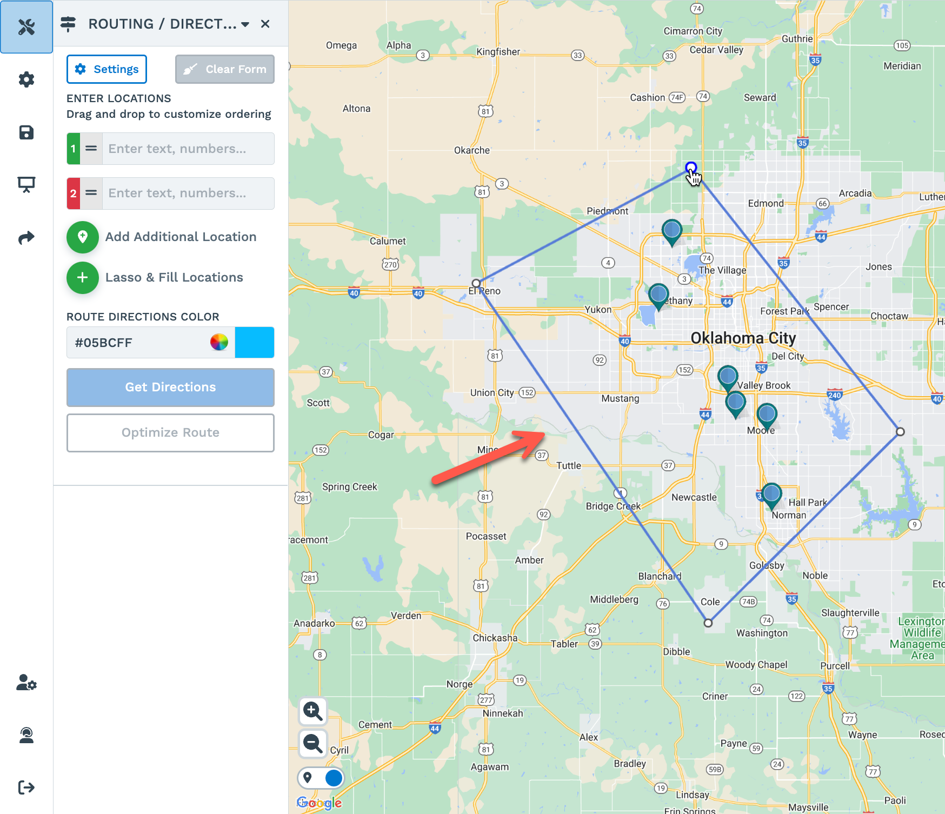The image size is (945, 814).
Task: Focus the first location input field
Action: (188, 149)
